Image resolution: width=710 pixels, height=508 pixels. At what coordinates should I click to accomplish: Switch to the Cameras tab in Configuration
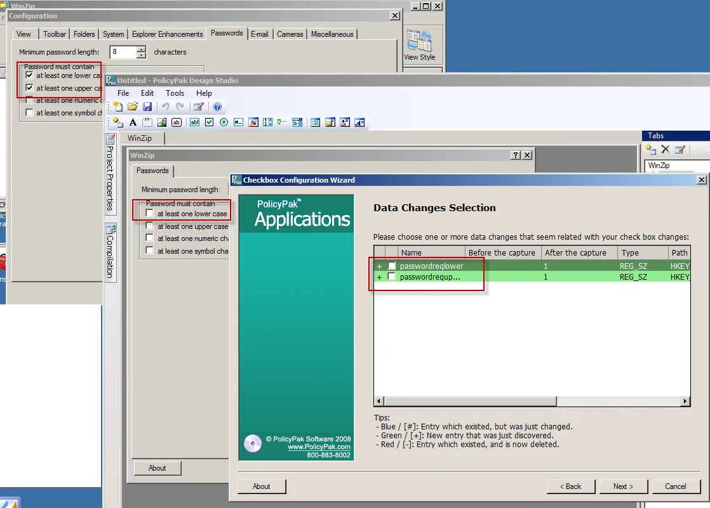pos(290,34)
